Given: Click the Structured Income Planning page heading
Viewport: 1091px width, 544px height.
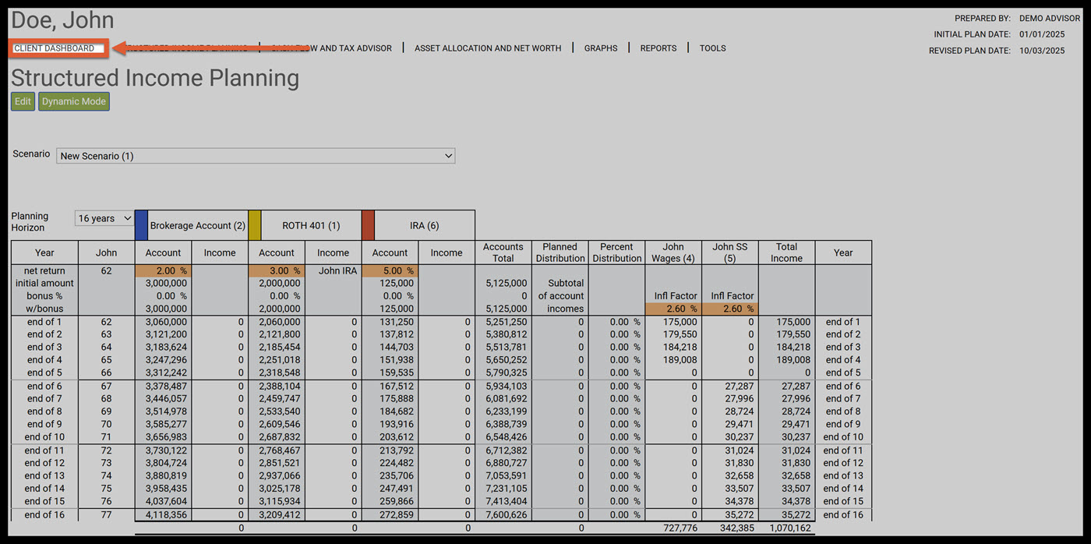Looking at the screenshot, I should (155, 78).
